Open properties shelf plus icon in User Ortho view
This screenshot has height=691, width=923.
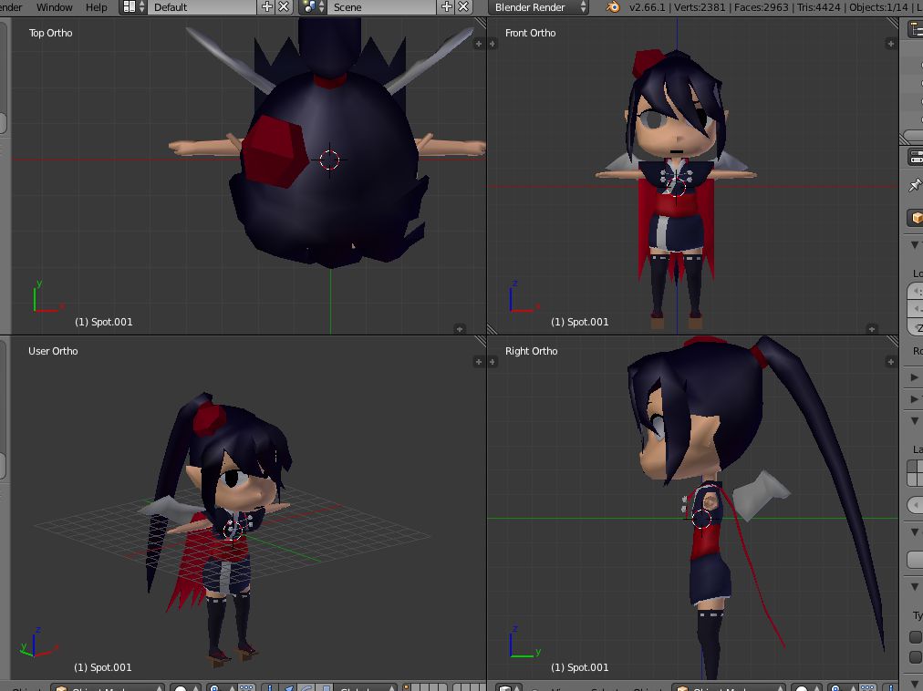click(x=478, y=362)
